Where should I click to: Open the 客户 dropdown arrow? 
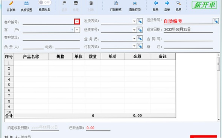(x=77, y=30)
